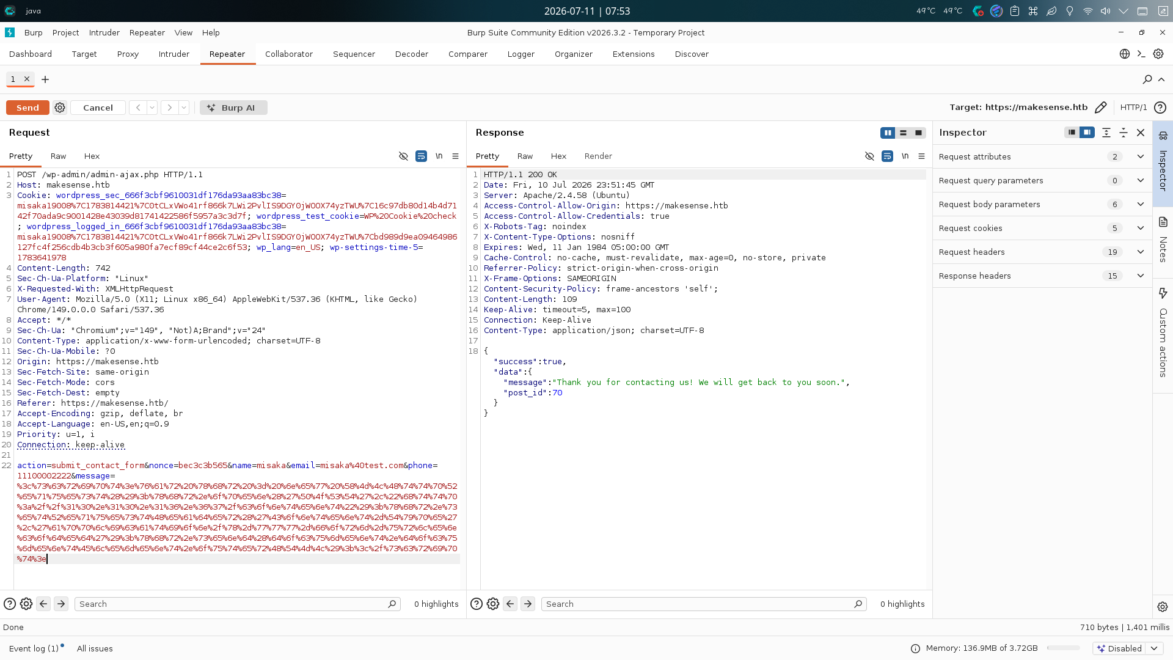Click the request Search field
The image size is (1173, 660).
[x=237, y=604]
